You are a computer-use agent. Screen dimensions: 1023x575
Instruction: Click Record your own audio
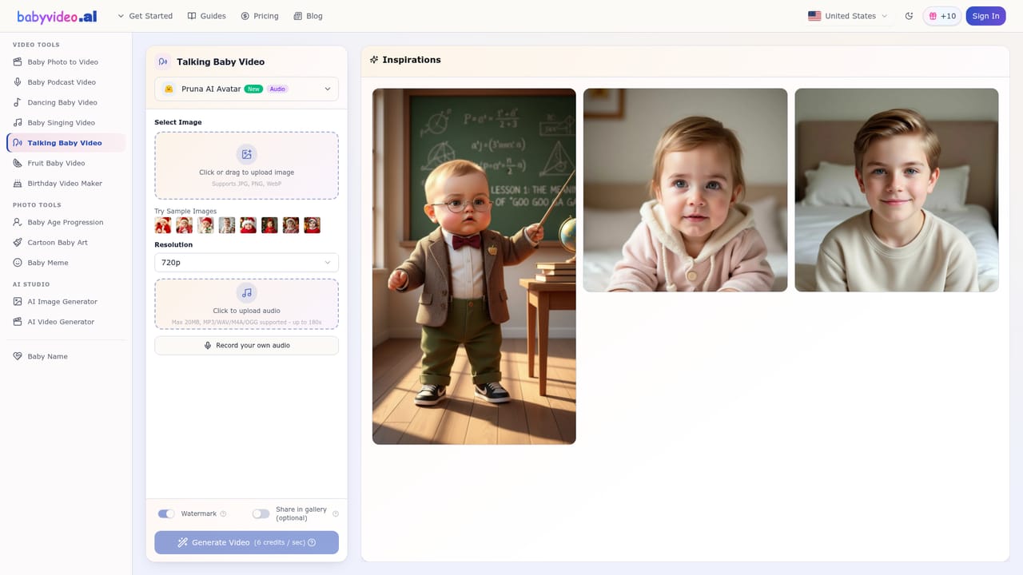[246, 345]
